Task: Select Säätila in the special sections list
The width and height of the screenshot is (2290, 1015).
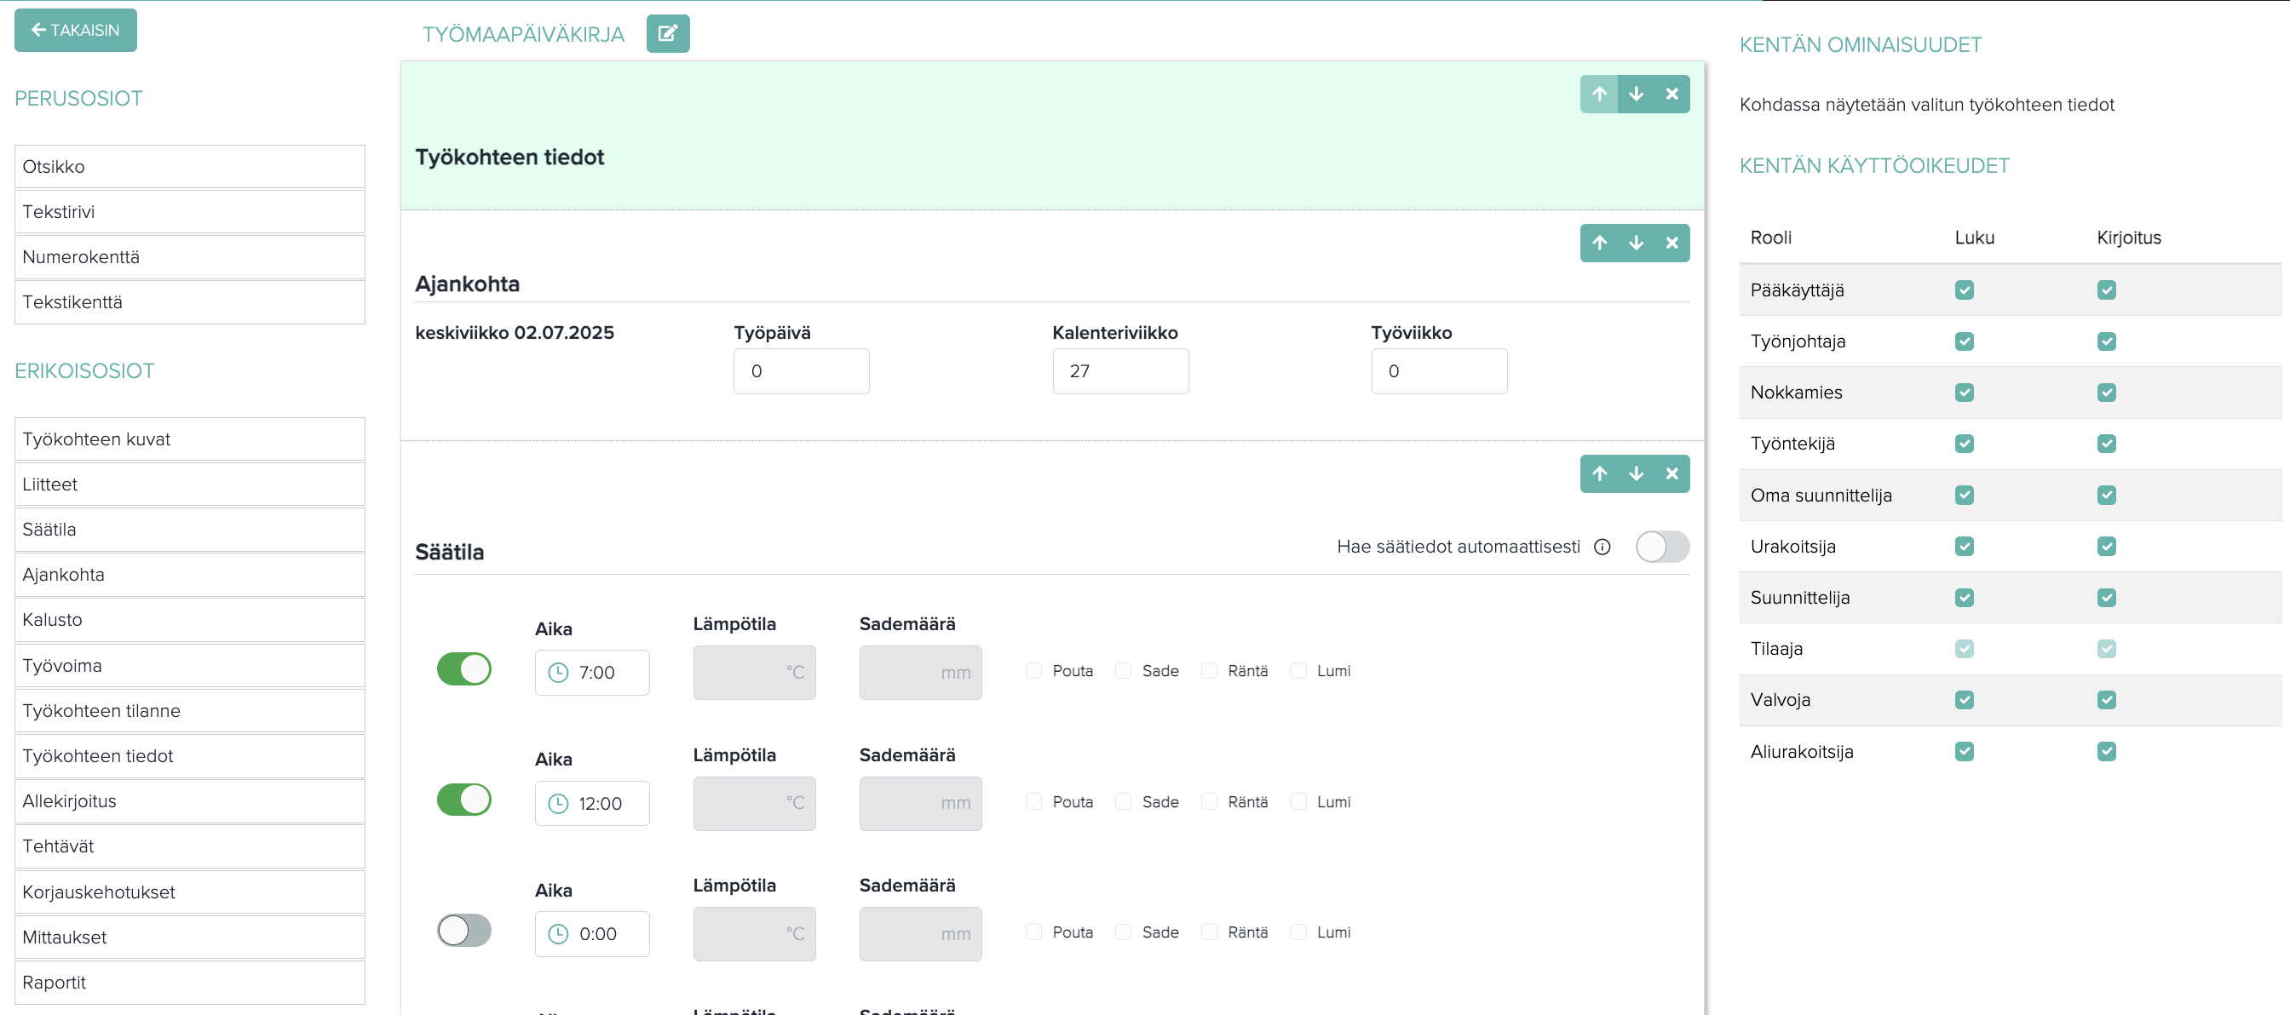Action: tap(189, 530)
